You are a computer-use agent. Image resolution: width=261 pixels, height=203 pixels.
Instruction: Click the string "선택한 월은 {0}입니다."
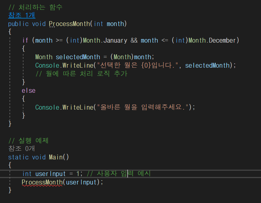138,65
